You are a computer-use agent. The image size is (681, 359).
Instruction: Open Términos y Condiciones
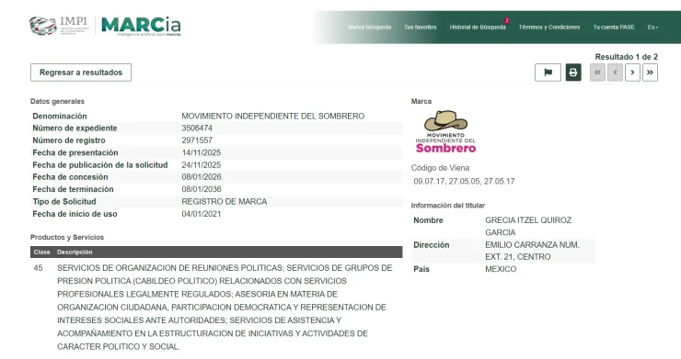coord(549,27)
